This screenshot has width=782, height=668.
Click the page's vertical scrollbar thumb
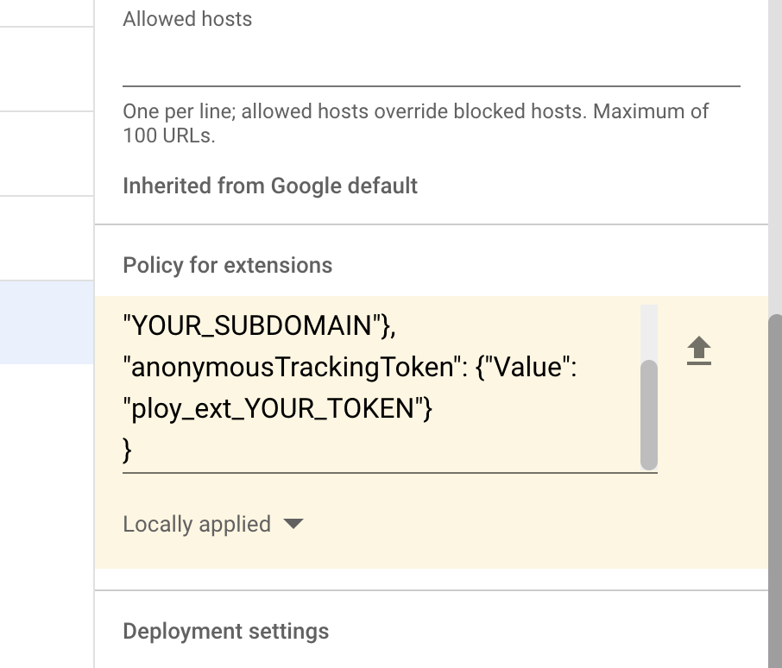pyautogui.click(x=774, y=483)
